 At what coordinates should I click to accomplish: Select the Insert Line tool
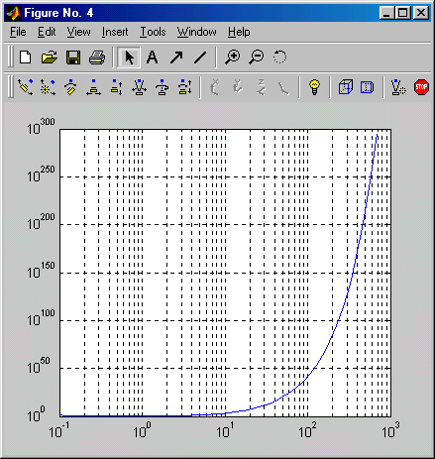[200, 57]
